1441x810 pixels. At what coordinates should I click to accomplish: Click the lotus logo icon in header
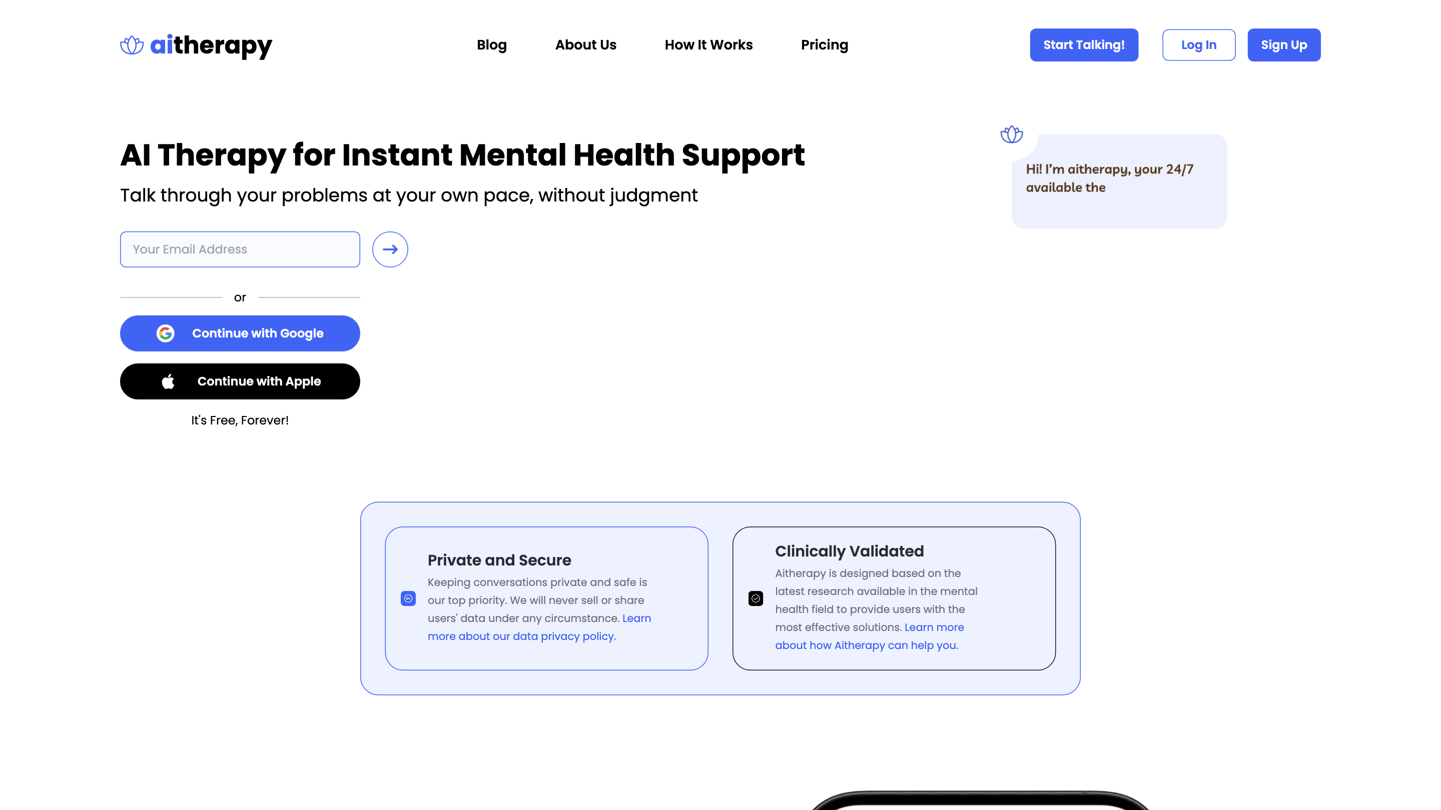click(132, 44)
